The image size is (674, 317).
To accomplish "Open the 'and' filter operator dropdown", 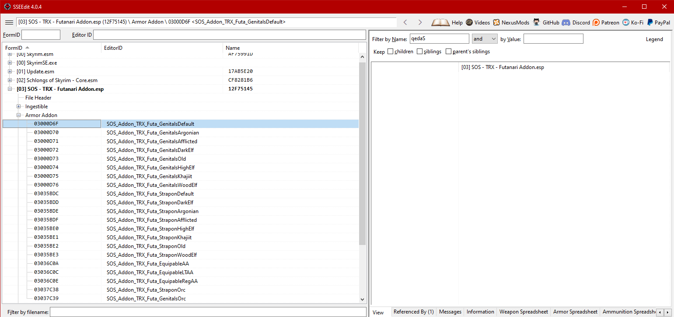I will (x=485, y=39).
